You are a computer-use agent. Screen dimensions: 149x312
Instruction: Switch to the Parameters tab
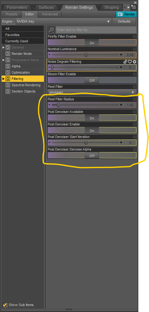(x=17, y=7)
